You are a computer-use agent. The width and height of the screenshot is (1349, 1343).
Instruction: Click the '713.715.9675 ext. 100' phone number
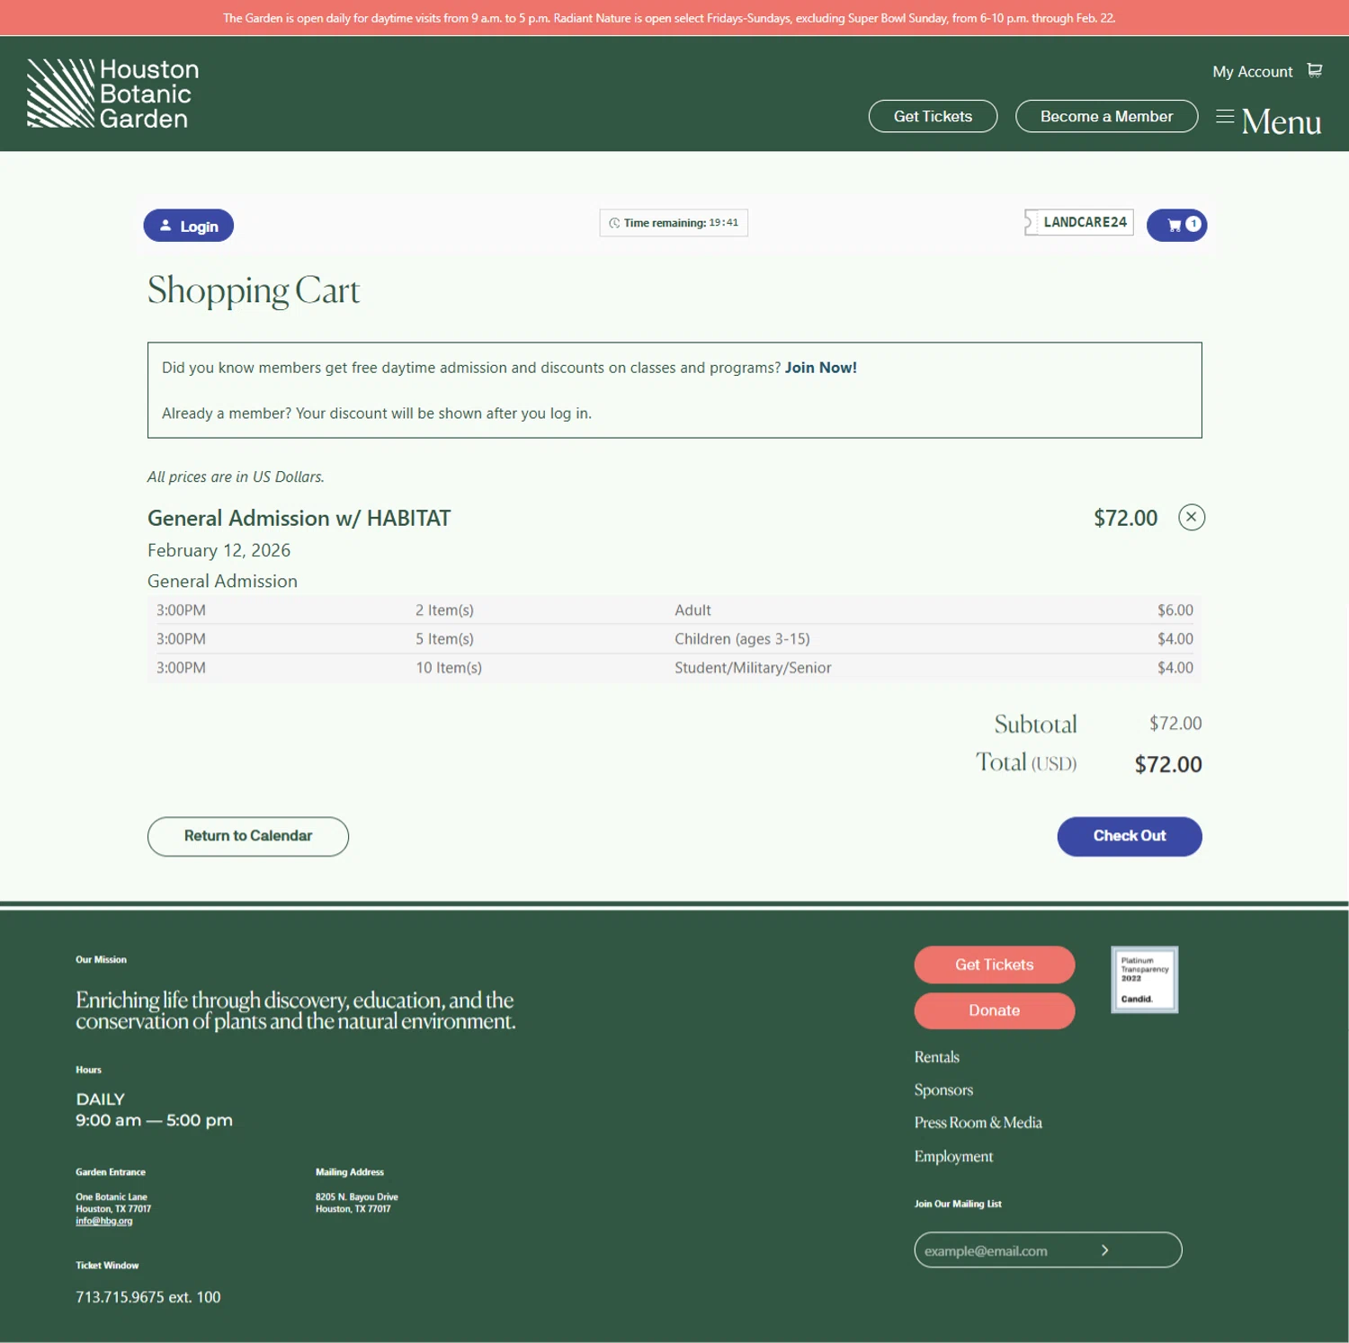[x=147, y=1297]
